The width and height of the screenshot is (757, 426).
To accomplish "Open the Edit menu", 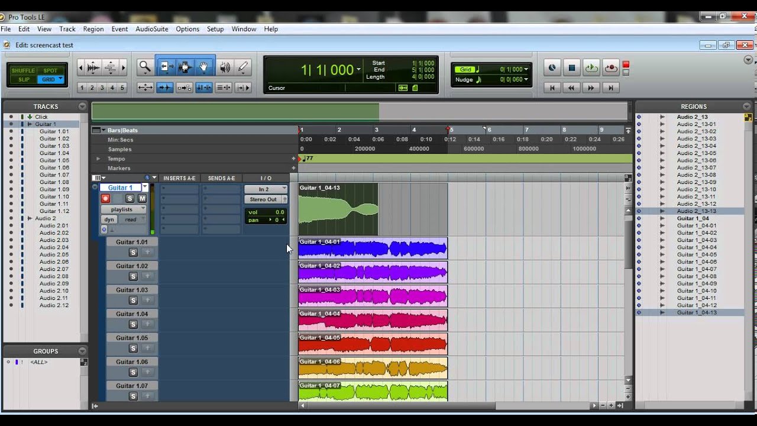I will 24,29.
